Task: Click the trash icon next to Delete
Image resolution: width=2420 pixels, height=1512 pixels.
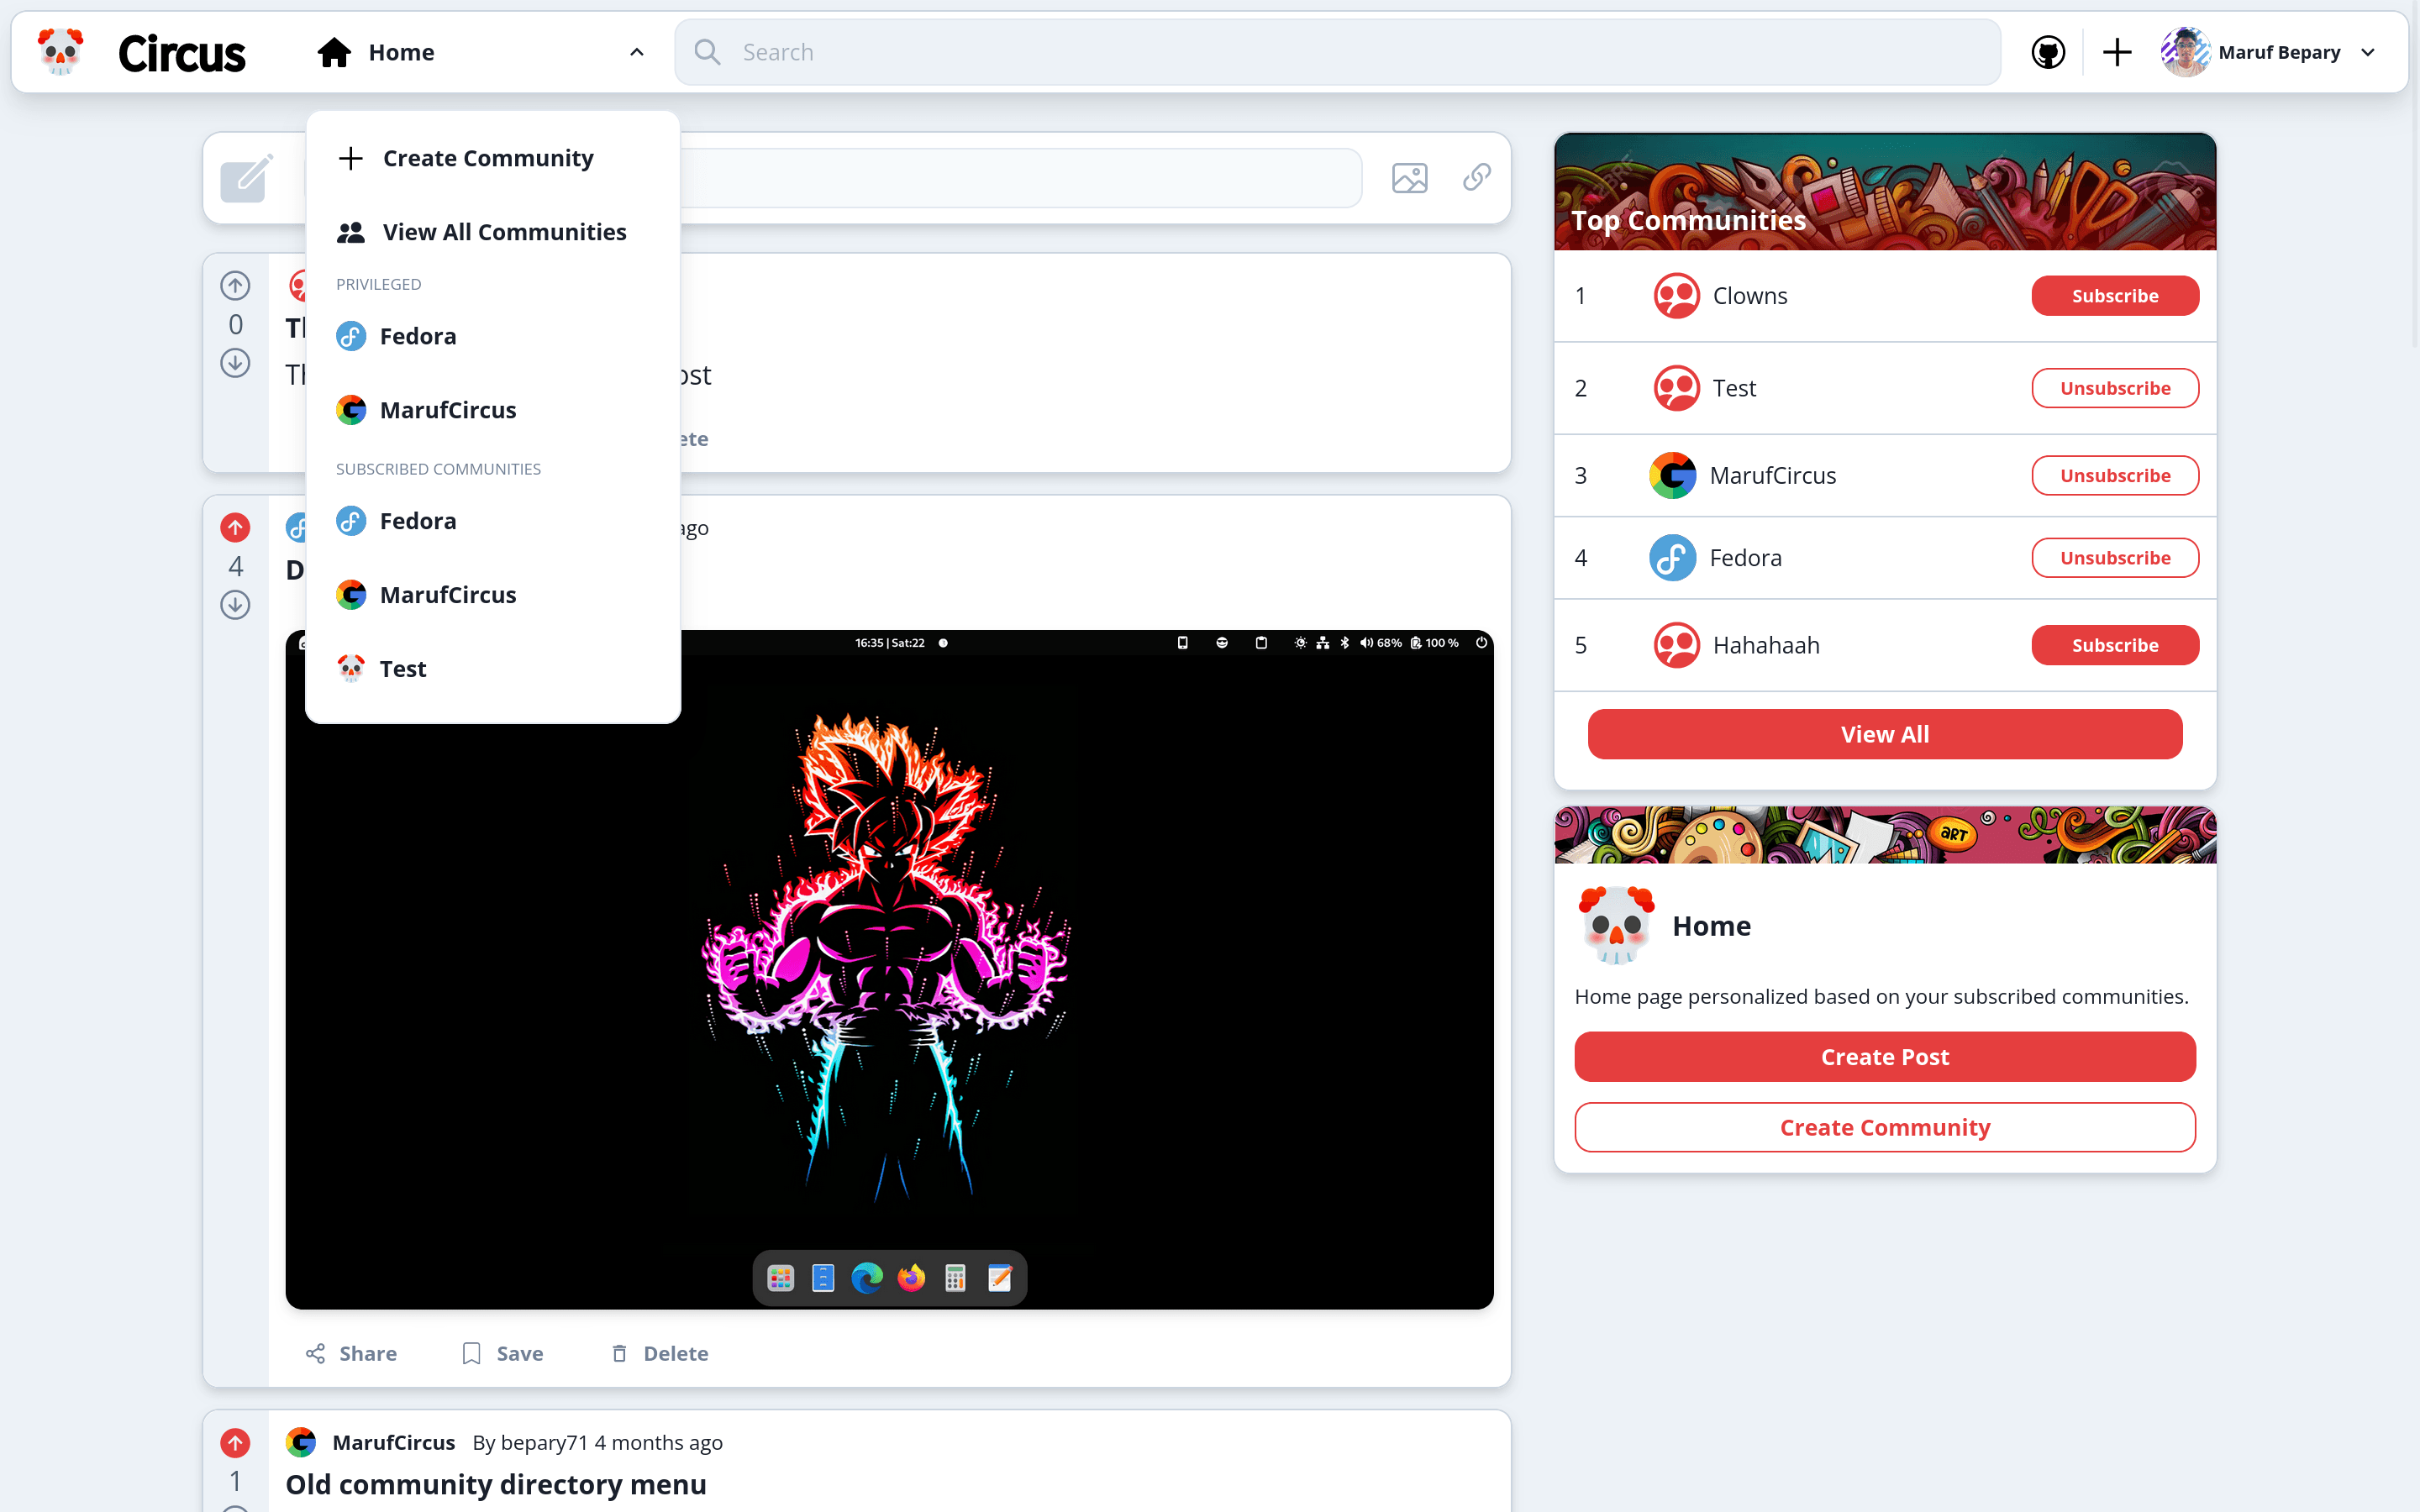Action: (x=619, y=1353)
